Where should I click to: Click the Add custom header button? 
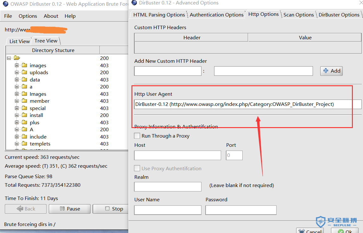[x=332, y=71]
